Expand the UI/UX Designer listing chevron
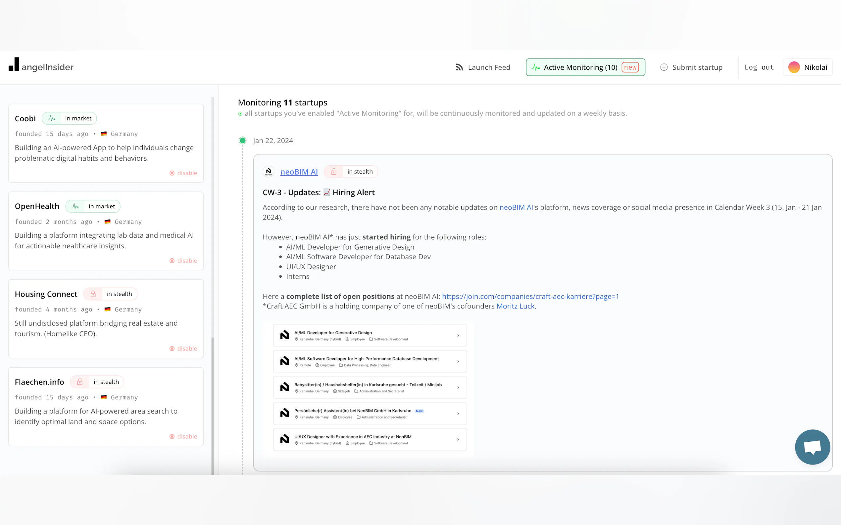This screenshot has height=525, width=841. pos(458,440)
